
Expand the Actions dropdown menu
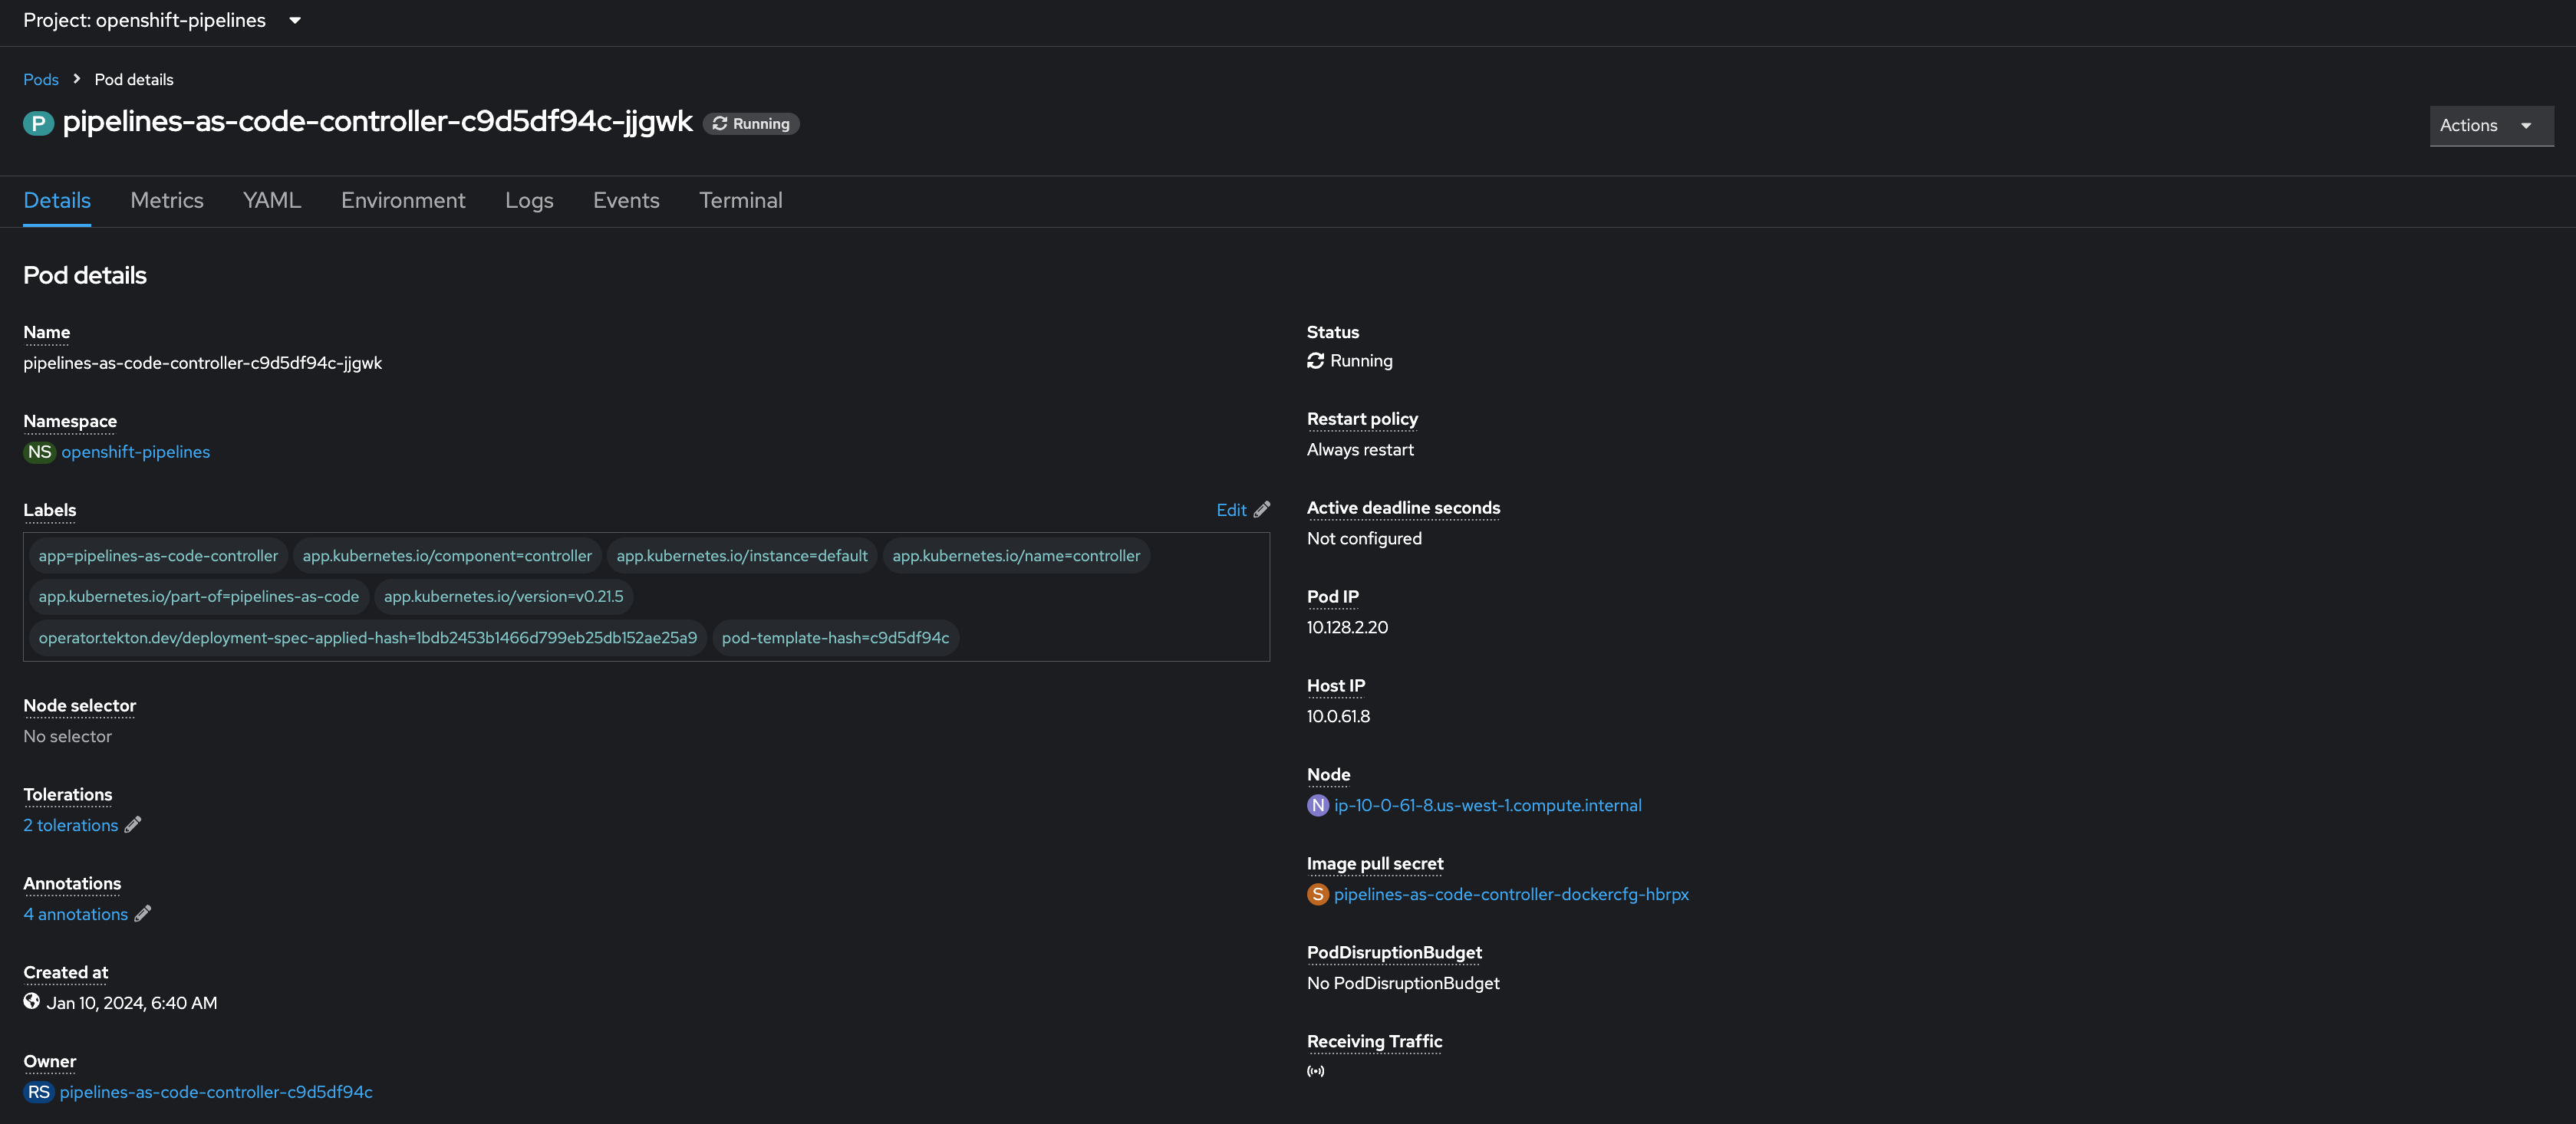(x=2490, y=125)
